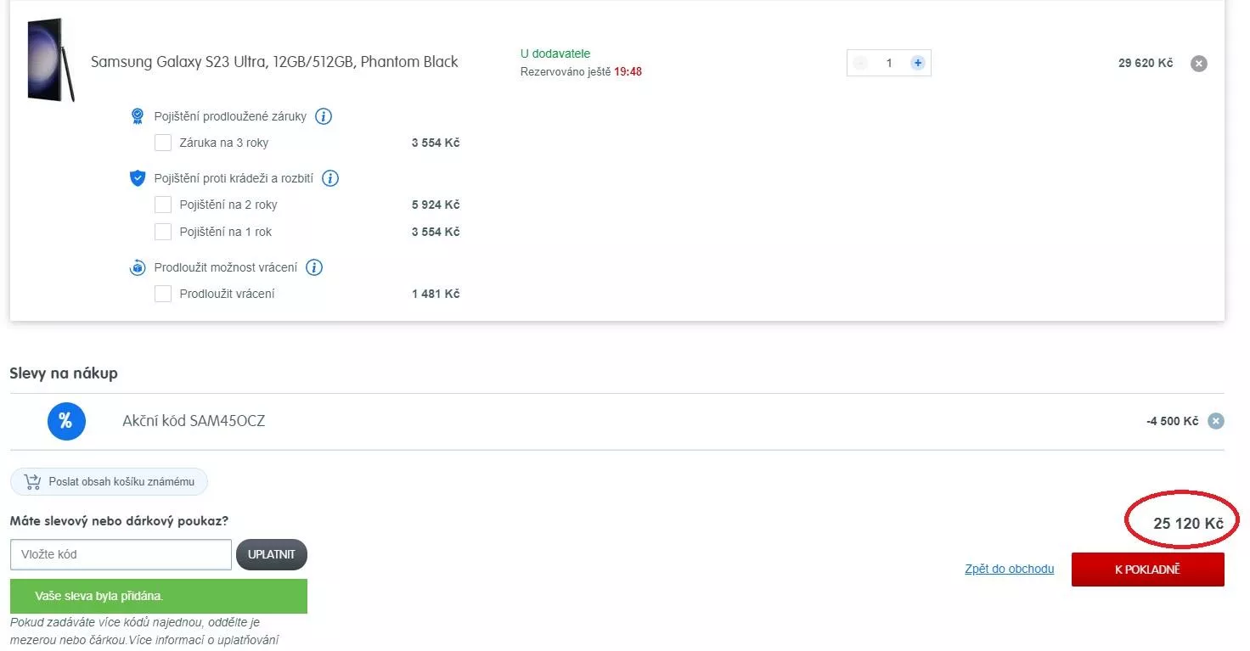Screen dimensions: 1250x651
Task: Open info for Pojištění prodloužené záruky
Action: pos(324,116)
